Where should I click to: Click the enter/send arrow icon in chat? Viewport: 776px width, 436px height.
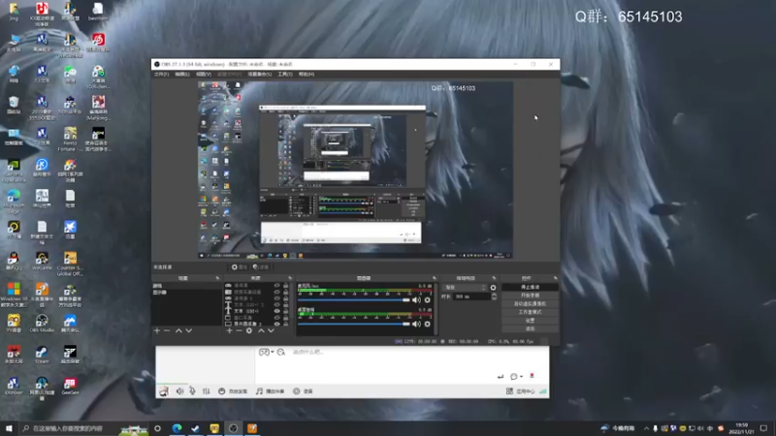[x=501, y=377]
